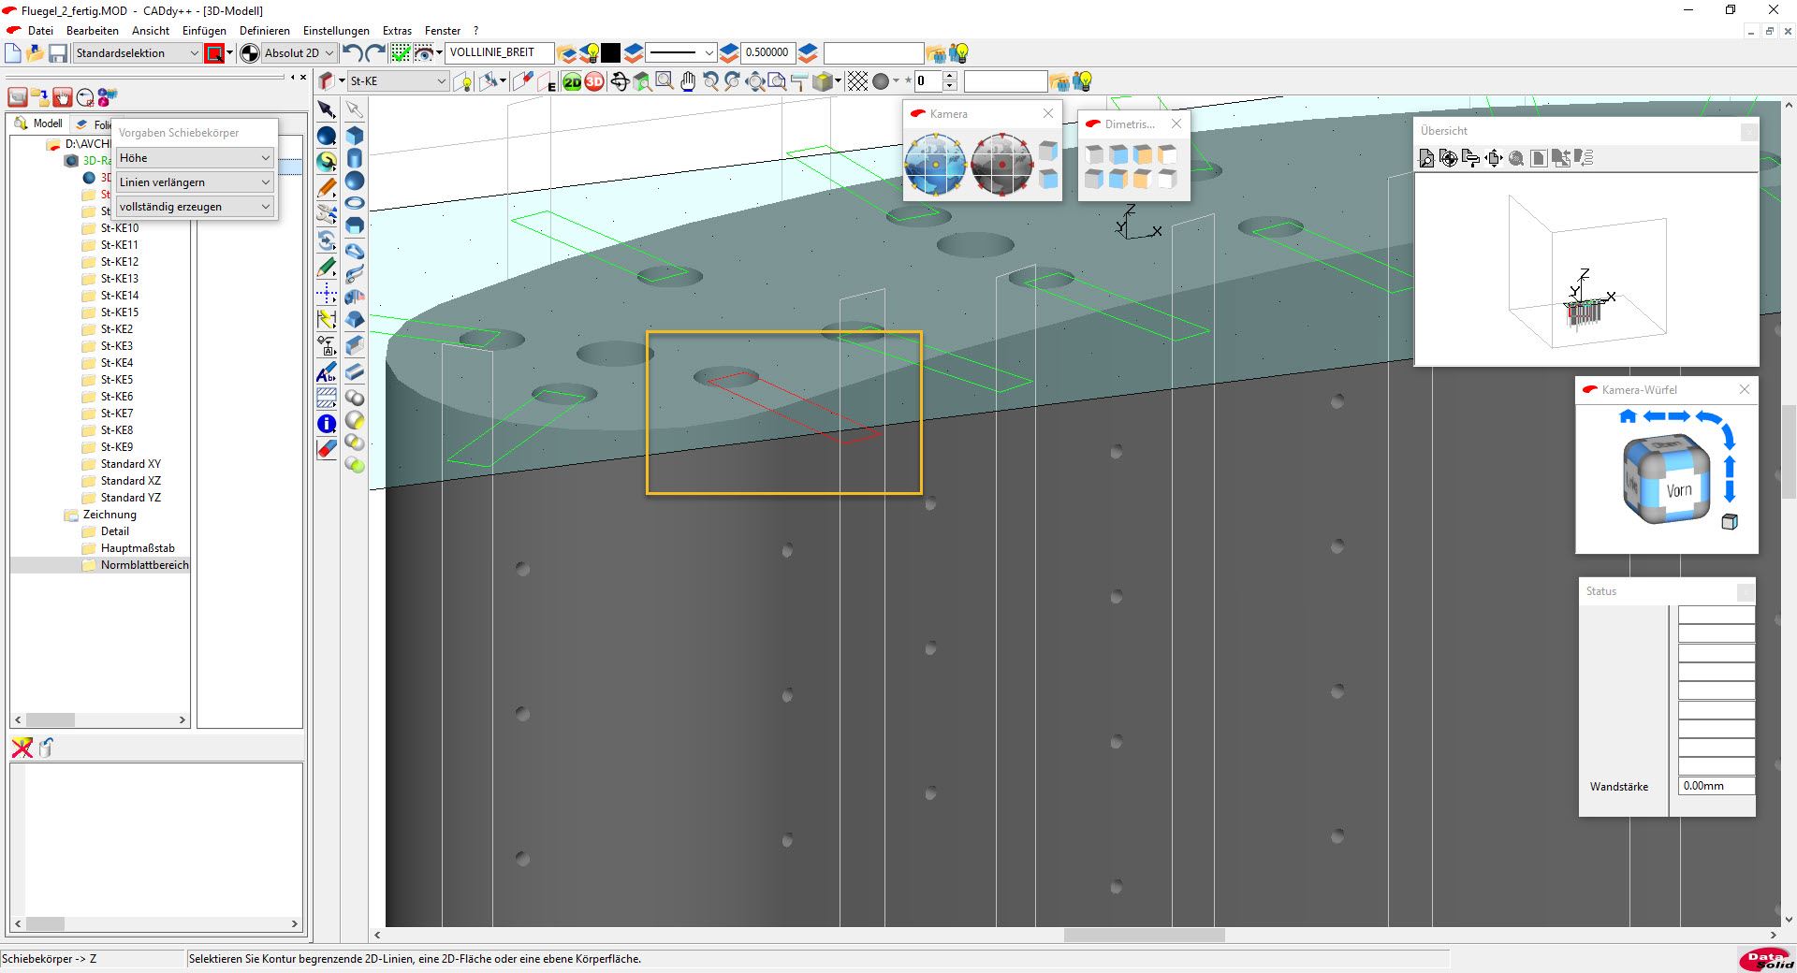Open the Absolut 2D dropdown
The image size is (1797, 973).
(298, 53)
